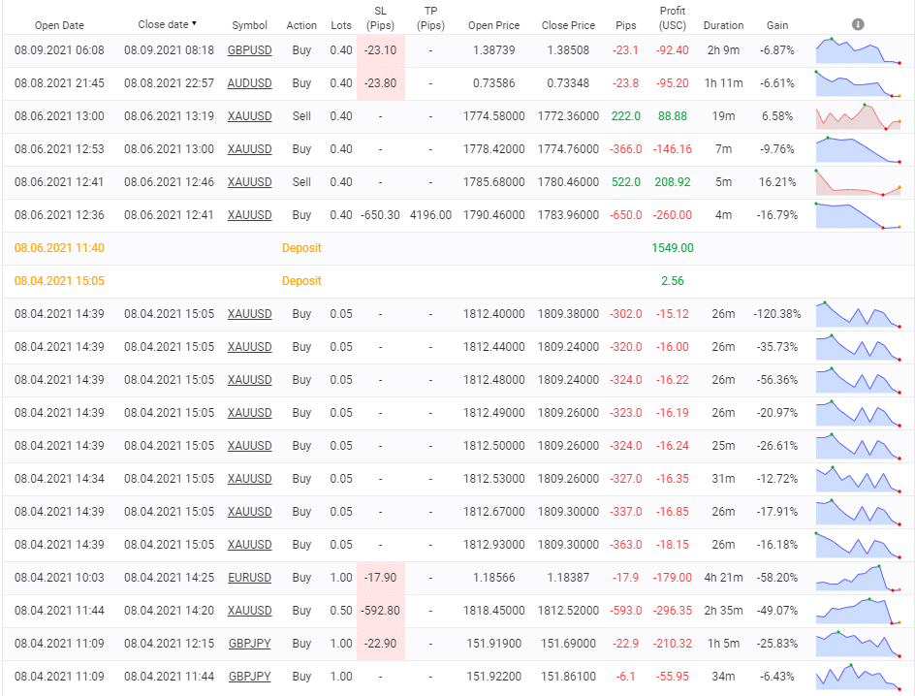The height and width of the screenshot is (696, 915).
Task: Open mini chart for the -120.38% gain trade
Action: click(x=859, y=314)
